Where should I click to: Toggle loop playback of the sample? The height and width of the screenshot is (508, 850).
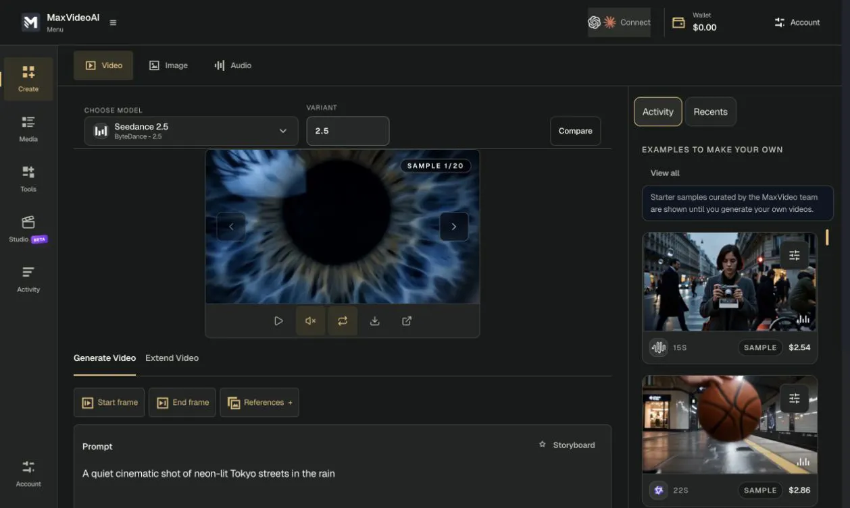[x=343, y=321]
